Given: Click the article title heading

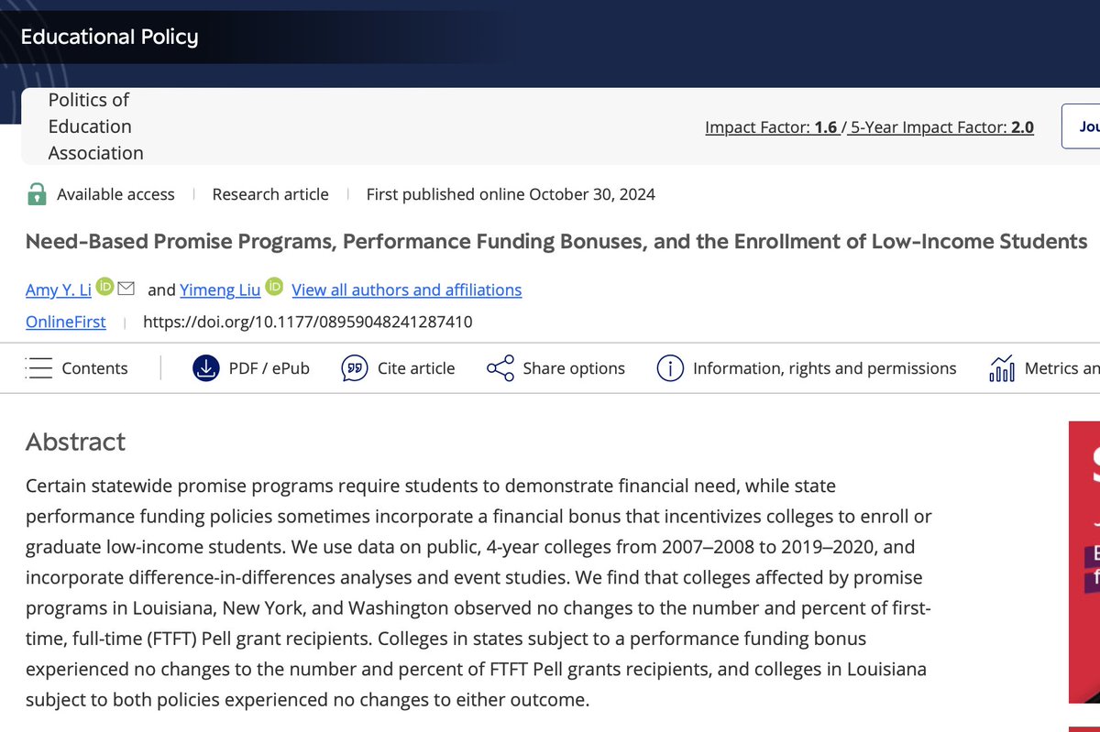Looking at the screenshot, I should coord(556,242).
